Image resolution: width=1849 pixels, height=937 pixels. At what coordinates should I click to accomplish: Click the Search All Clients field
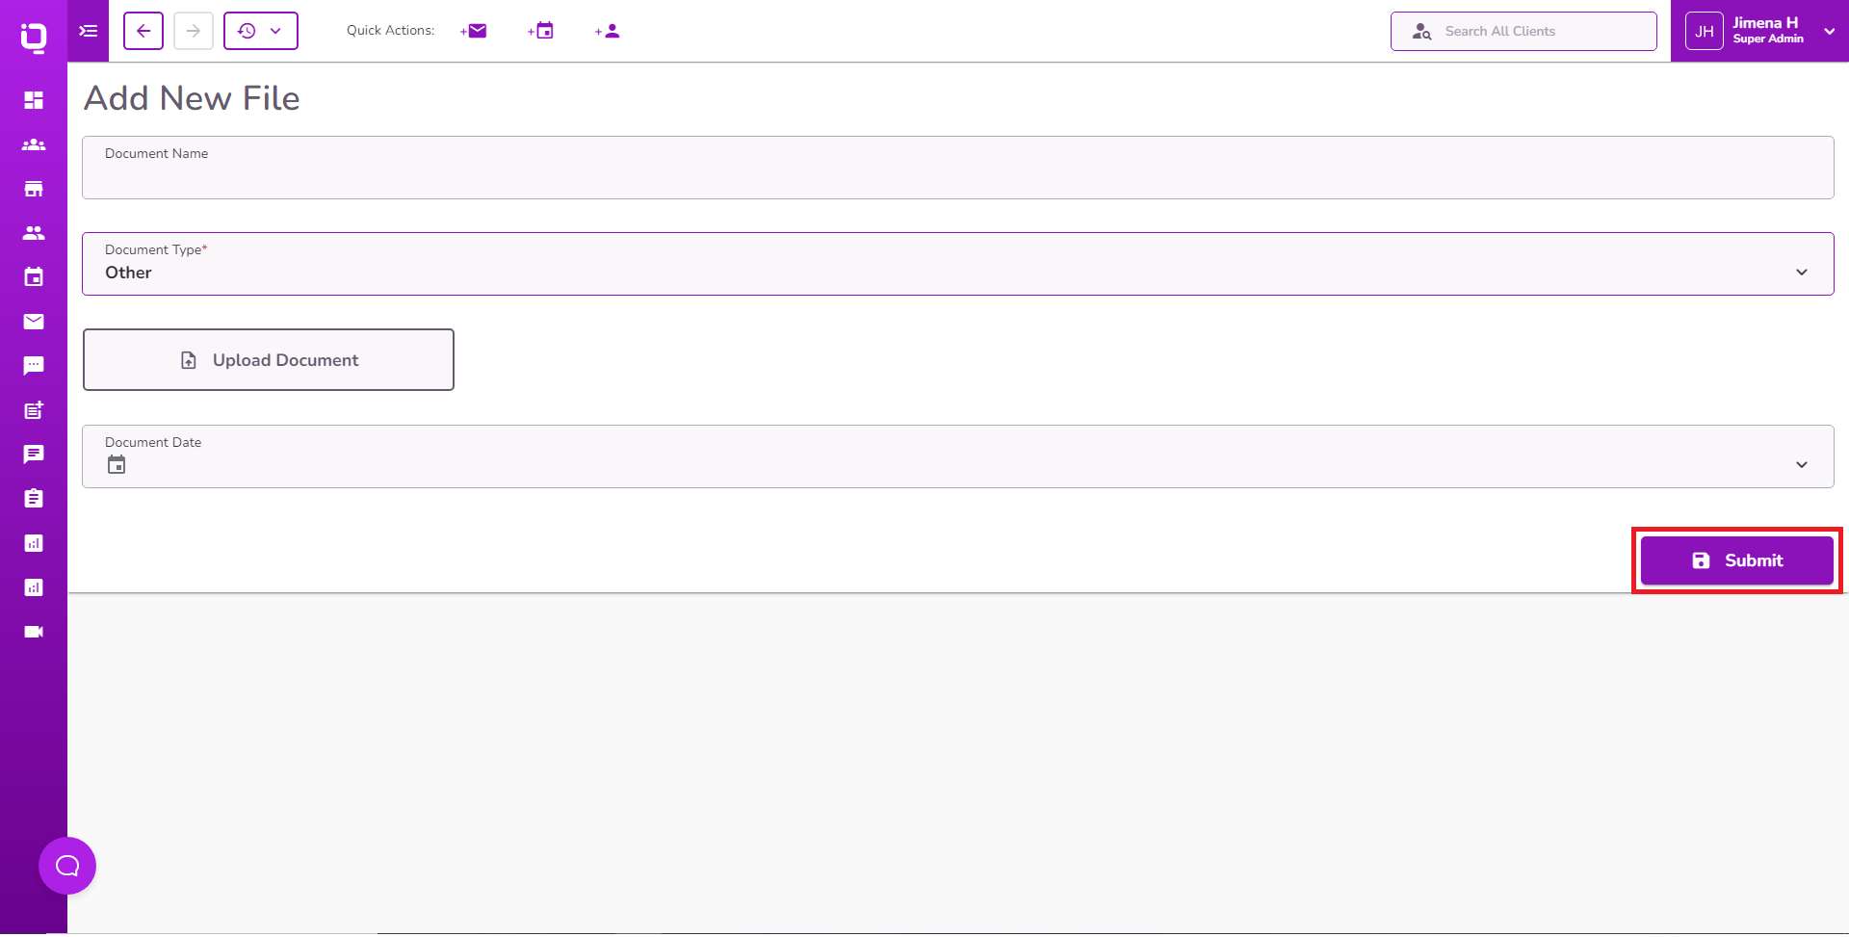[x=1523, y=31]
